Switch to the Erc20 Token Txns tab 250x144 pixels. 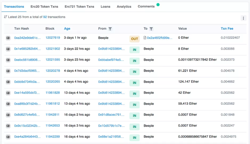coord(44,6)
